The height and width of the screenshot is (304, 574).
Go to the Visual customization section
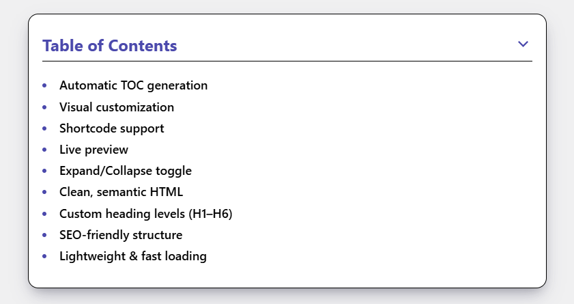click(117, 107)
